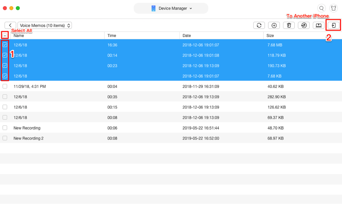Check the New Recording 2 memo
Image resolution: width=342 pixels, height=204 pixels.
[x=5, y=138]
